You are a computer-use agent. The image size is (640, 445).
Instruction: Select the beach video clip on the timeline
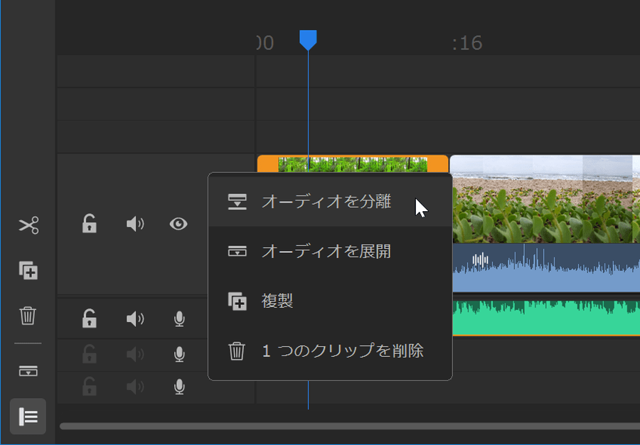544,199
